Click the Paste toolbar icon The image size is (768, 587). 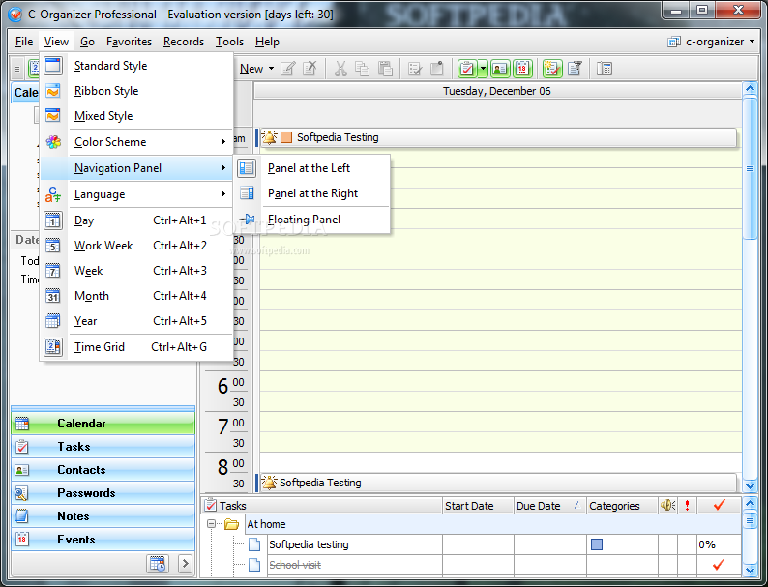tap(386, 69)
